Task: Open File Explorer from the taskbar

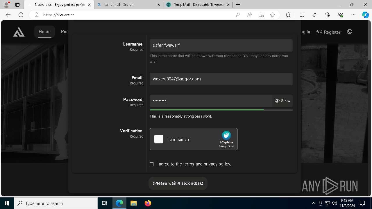Action: (133, 203)
